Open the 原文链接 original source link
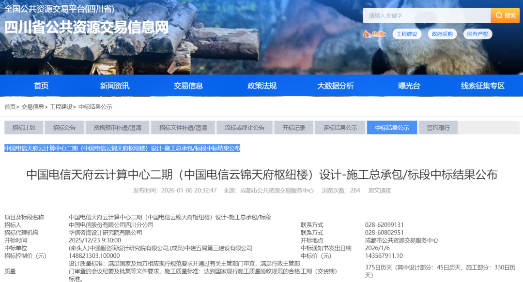Screen dimensions: 523x282 [x=380, y=190]
